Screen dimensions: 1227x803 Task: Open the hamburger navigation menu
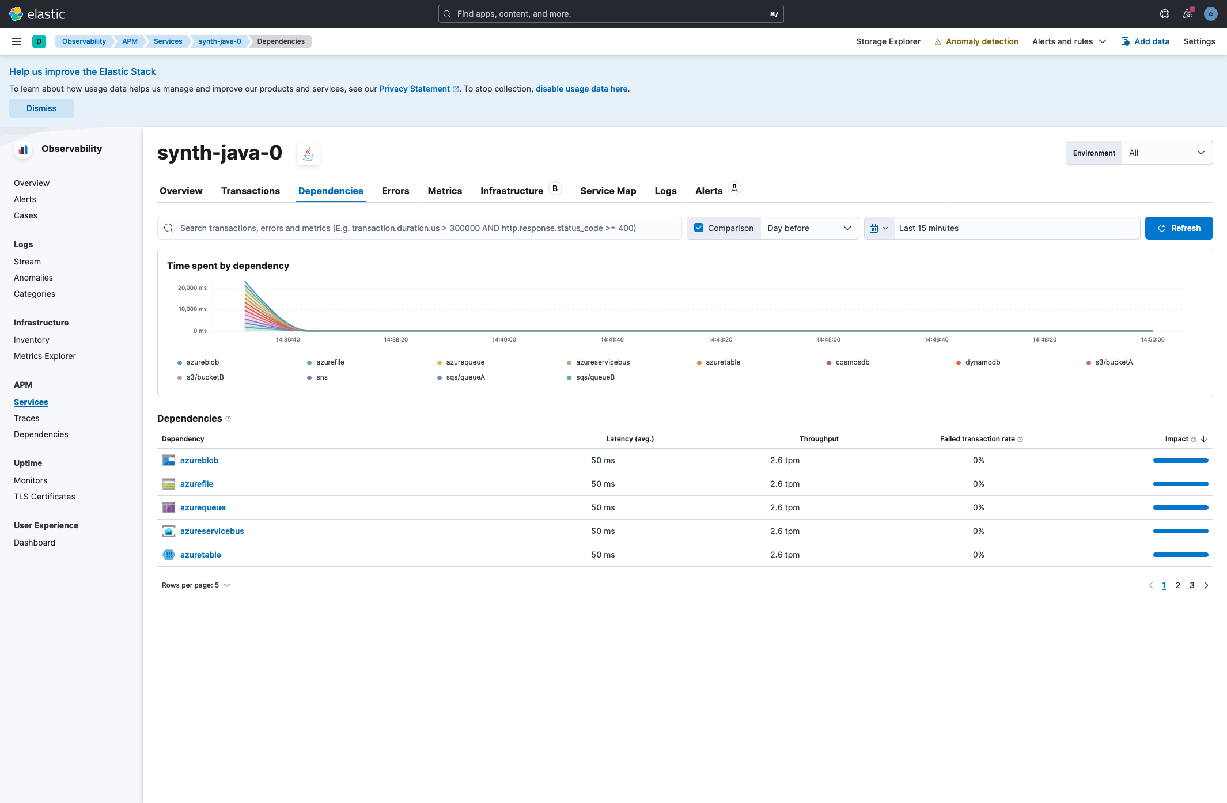pos(16,41)
